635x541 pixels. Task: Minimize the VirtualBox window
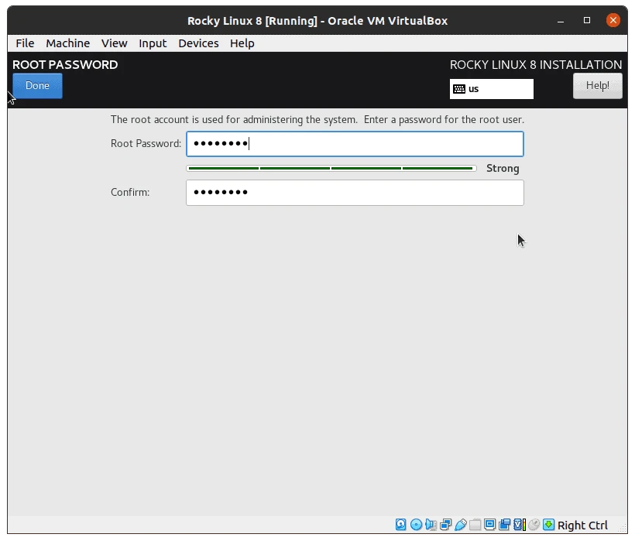point(561,21)
